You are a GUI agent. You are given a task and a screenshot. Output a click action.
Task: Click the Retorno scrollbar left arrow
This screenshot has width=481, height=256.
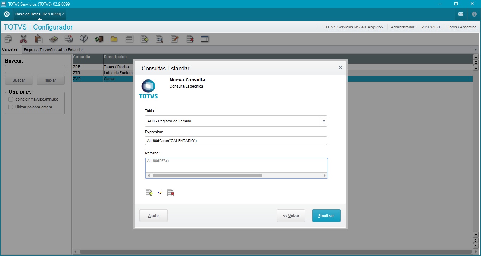(148, 175)
